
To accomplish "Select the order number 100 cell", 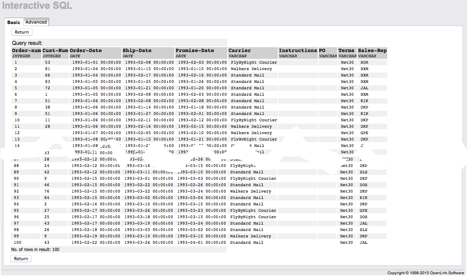I will [17, 243].
